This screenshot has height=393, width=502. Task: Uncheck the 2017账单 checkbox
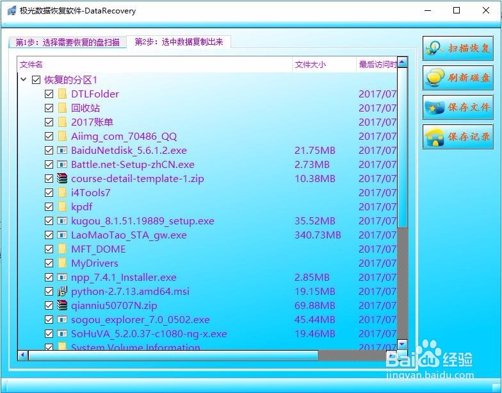(x=49, y=122)
